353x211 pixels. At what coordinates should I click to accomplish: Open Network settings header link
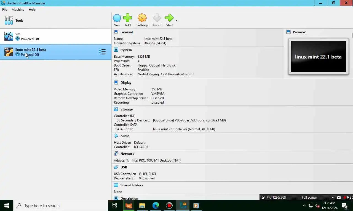click(x=127, y=154)
